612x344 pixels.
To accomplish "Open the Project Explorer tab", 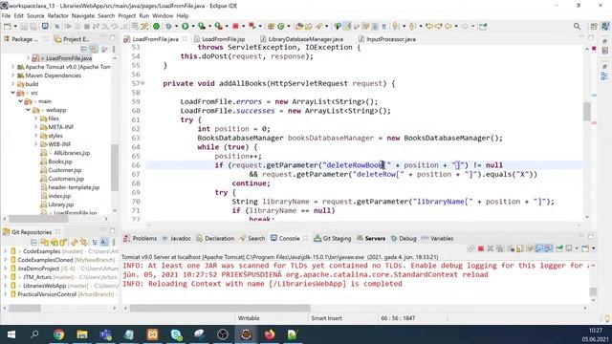I will [x=73, y=39].
